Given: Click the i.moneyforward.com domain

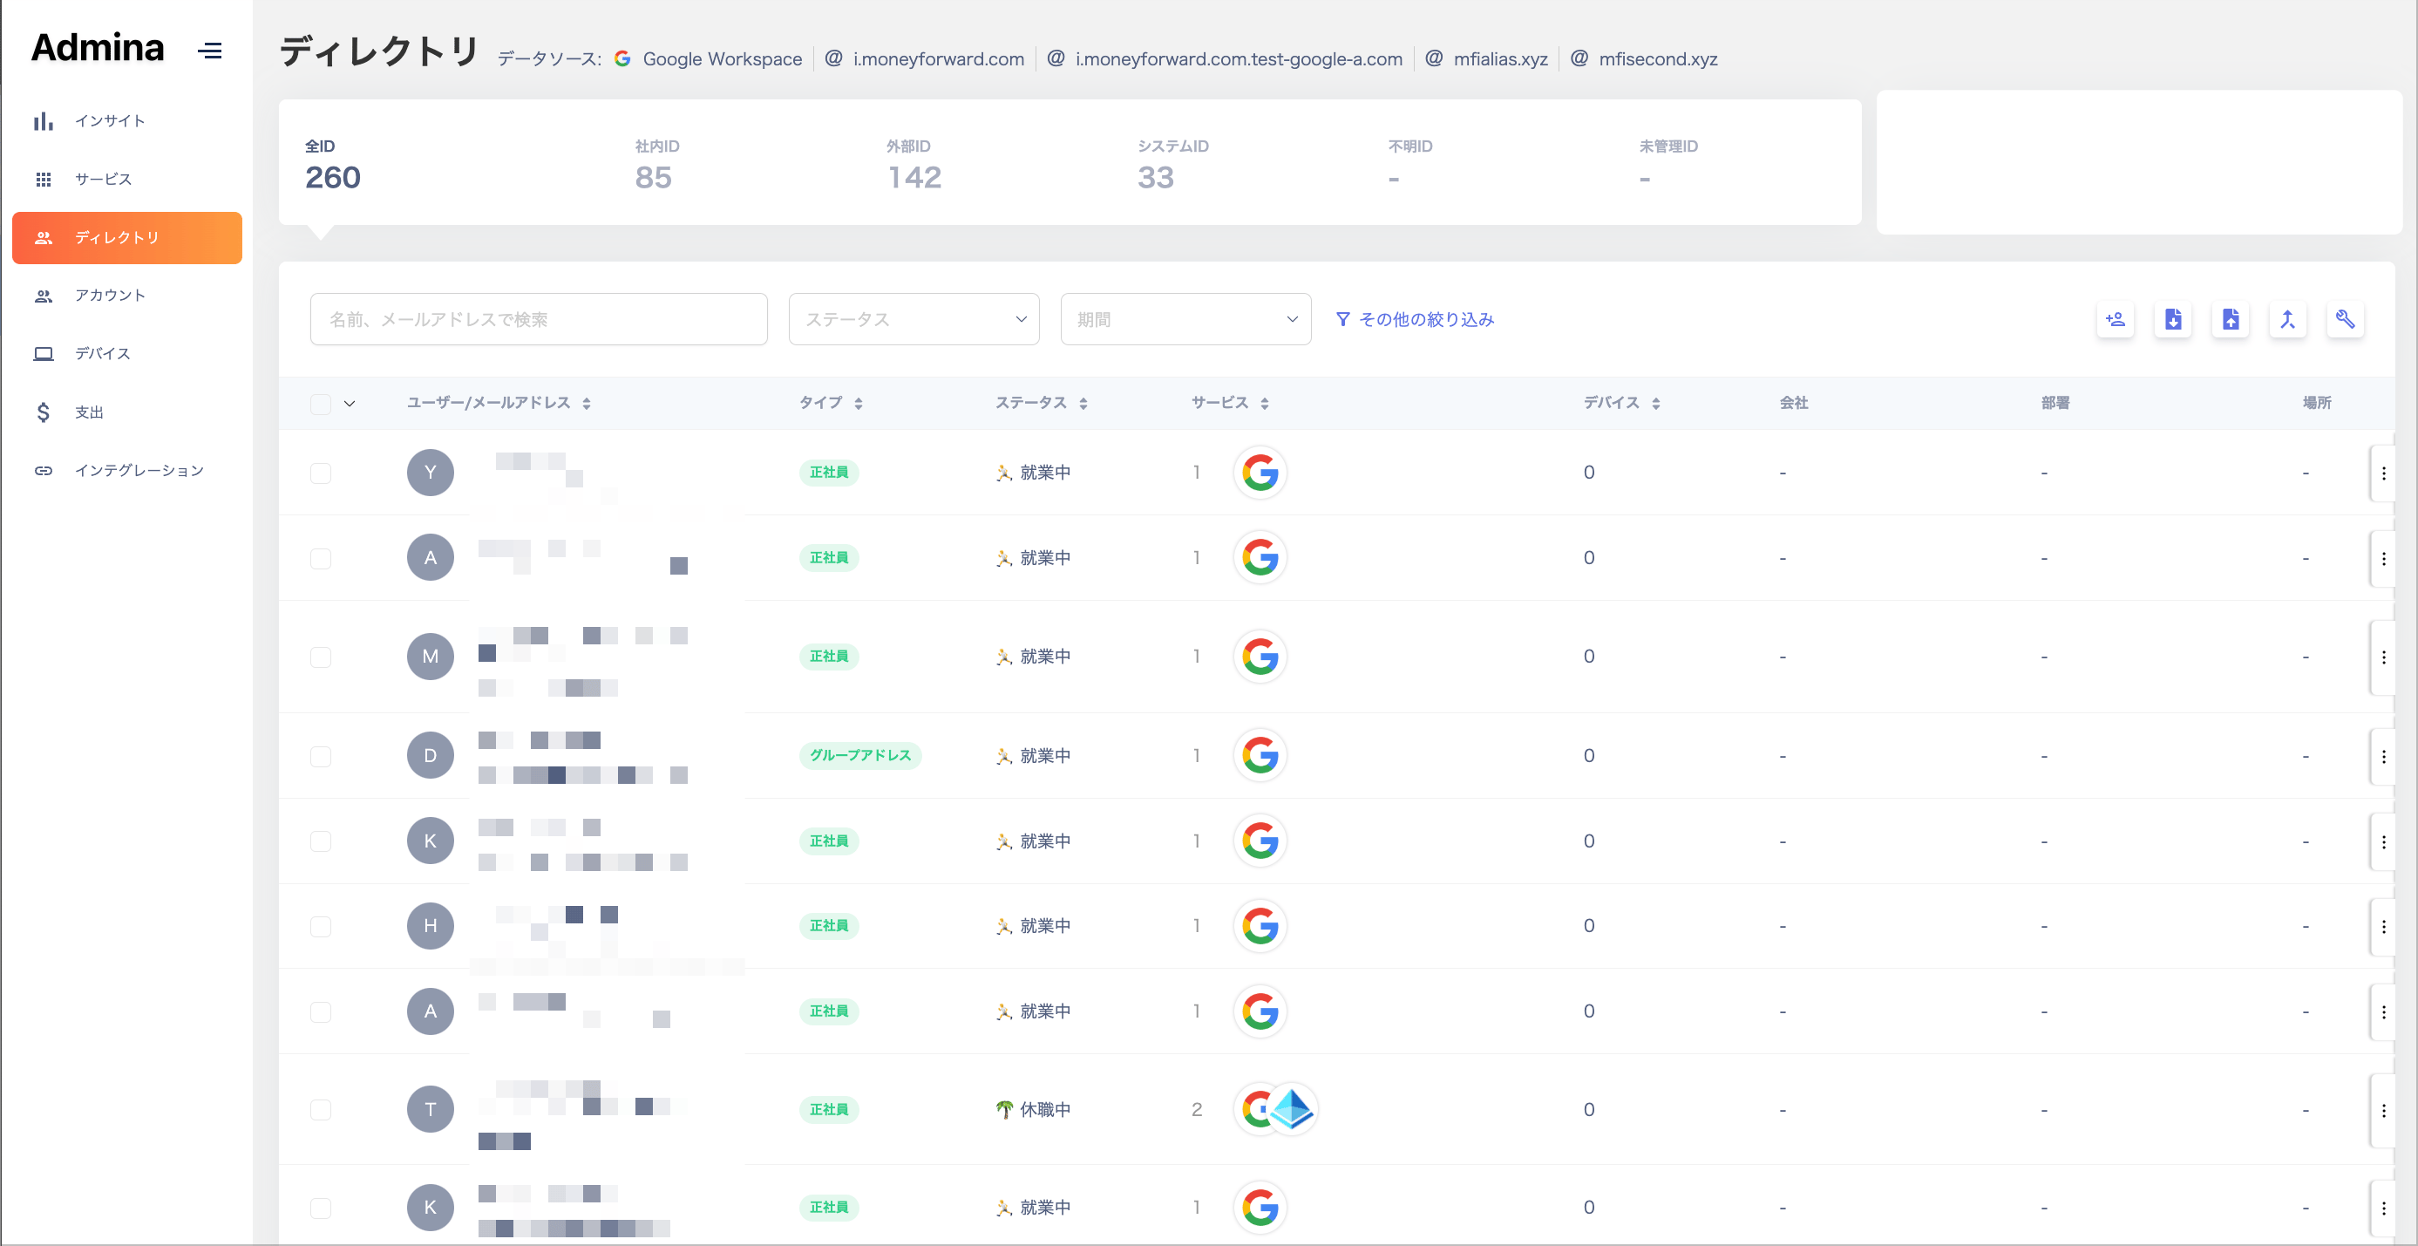Looking at the screenshot, I should (925, 59).
